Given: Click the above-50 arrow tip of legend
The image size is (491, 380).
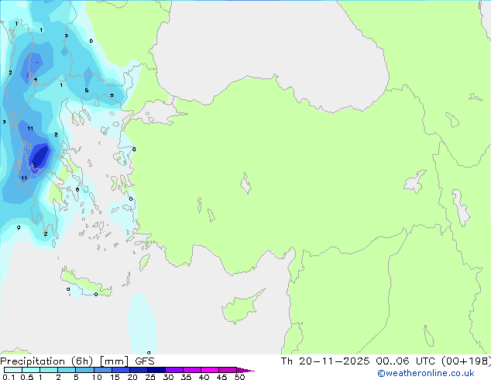Looking at the screenshot, I should pos(245,370).
